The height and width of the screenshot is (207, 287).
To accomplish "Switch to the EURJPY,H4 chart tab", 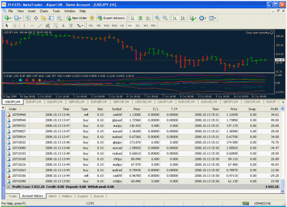I will click(x=34, y=102).
